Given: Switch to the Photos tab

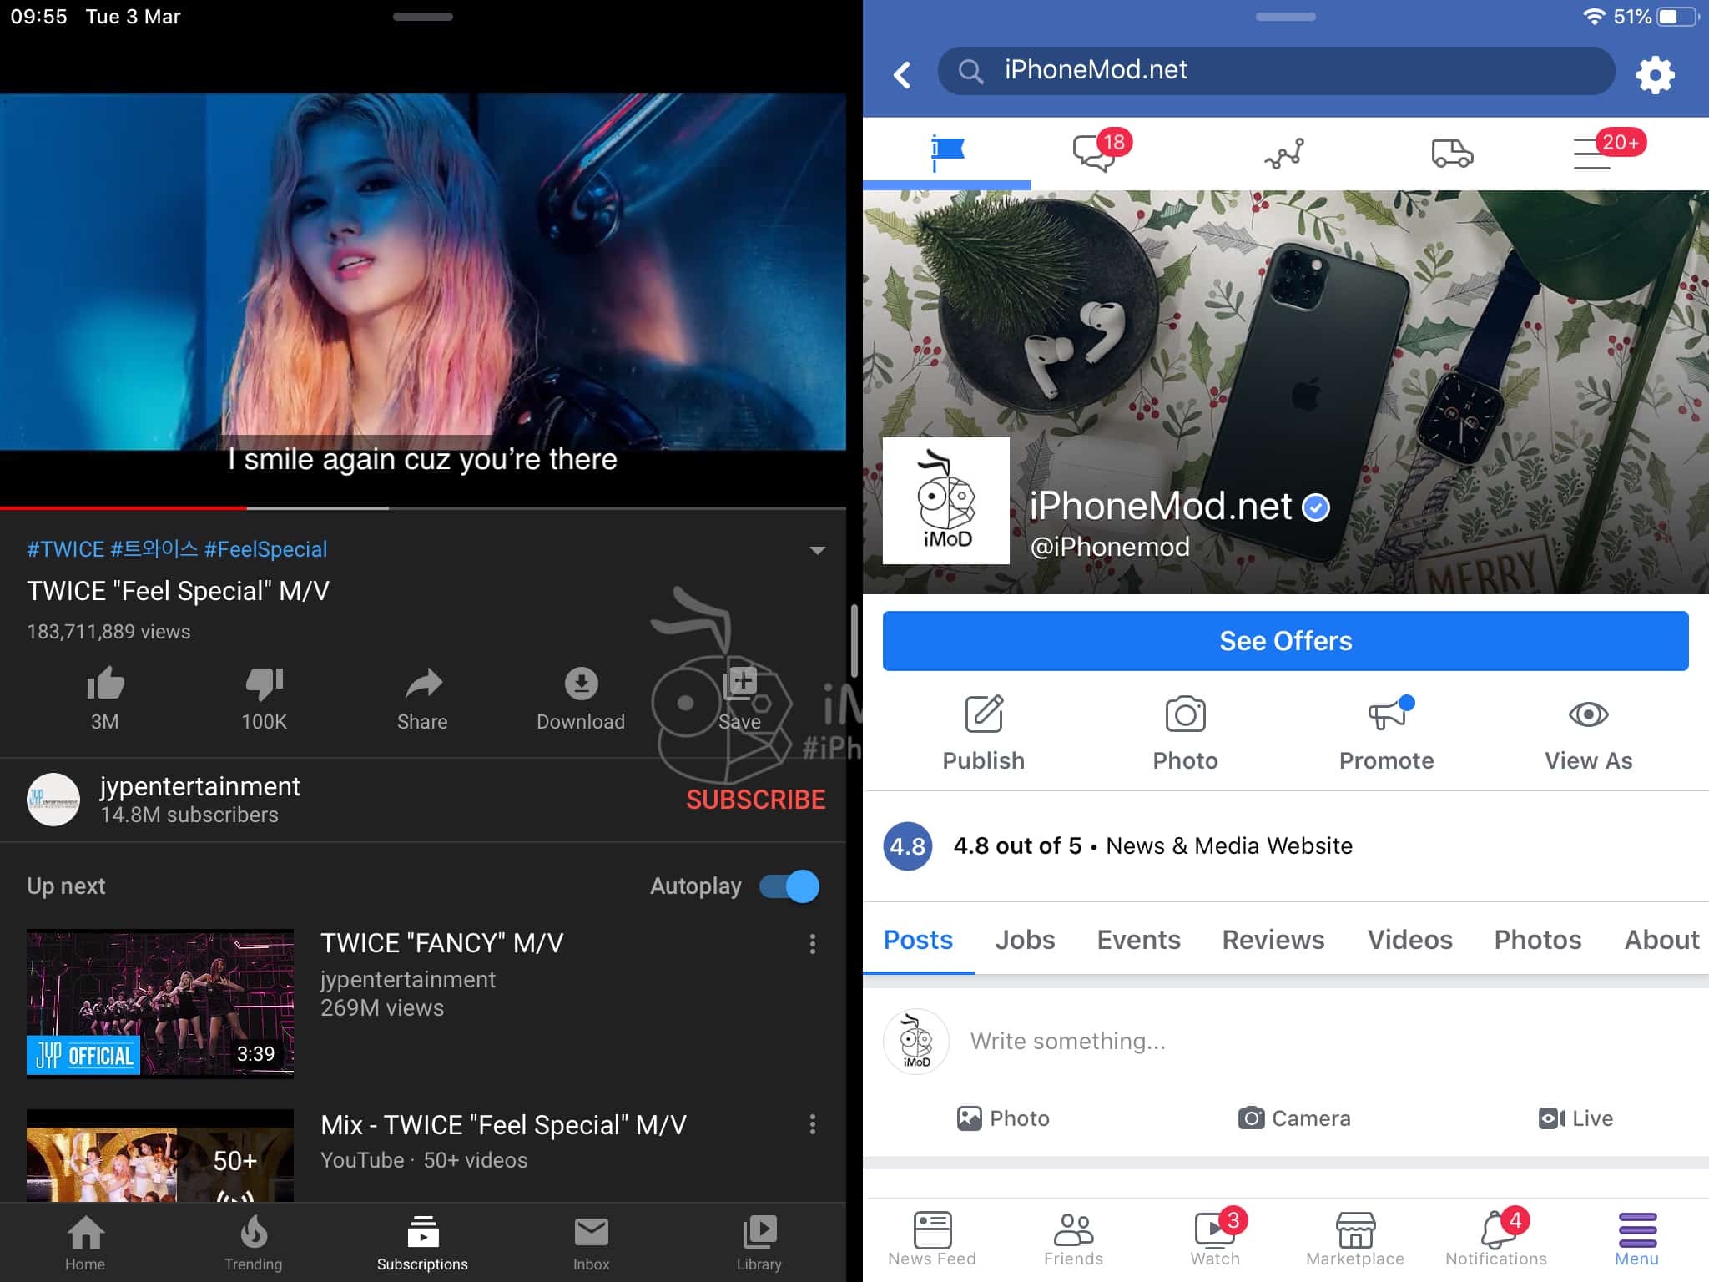Looking at the screenshot, I should 1538,940.
